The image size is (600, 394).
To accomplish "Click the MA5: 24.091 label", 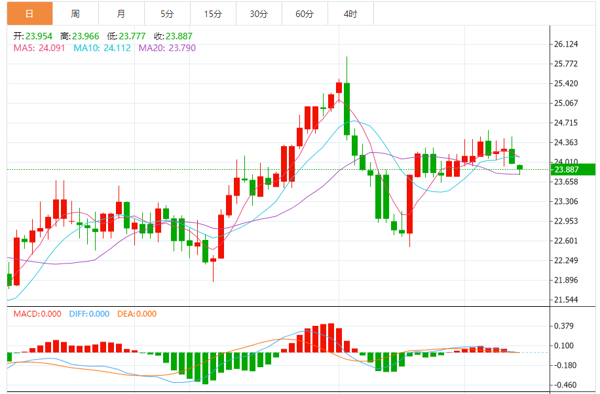I will click(39, 48).
